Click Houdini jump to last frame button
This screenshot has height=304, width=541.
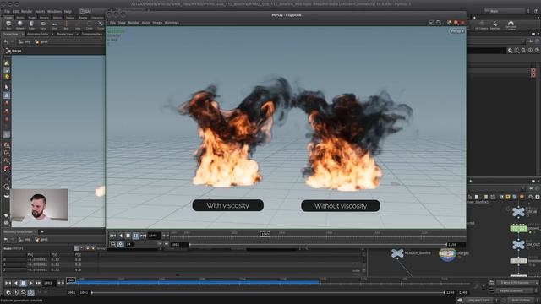point(38,283)
